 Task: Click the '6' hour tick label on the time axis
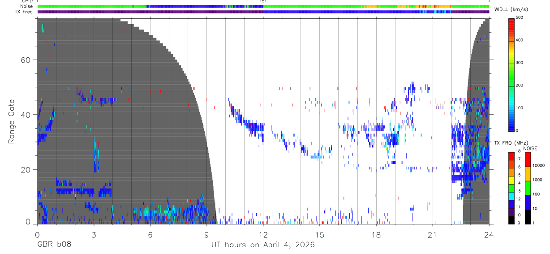150,235
